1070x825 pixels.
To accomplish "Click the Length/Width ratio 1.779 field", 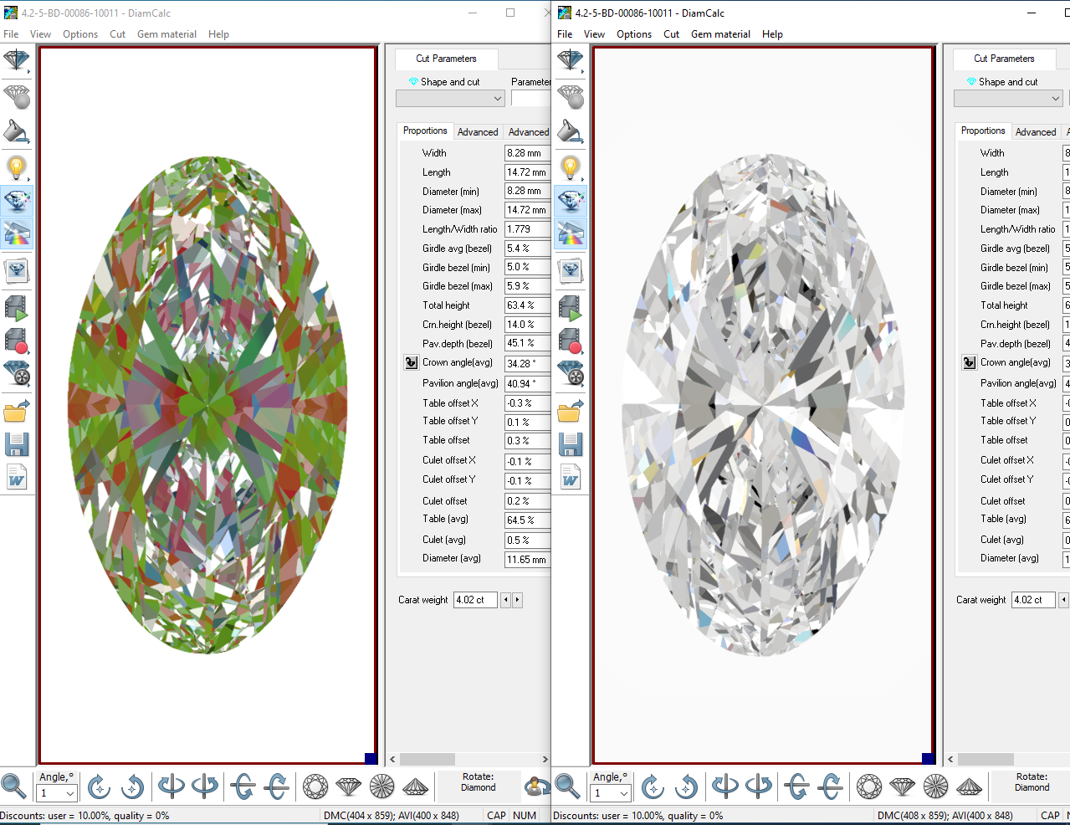I will 527,228.
